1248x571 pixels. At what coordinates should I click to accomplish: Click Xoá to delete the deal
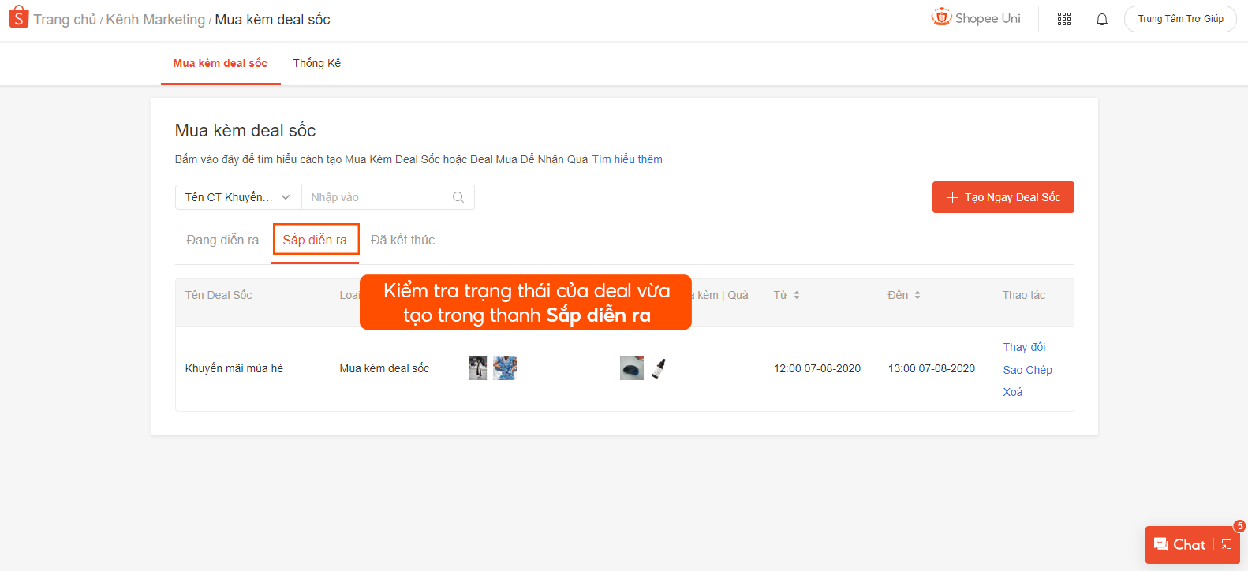(1012, 392)
